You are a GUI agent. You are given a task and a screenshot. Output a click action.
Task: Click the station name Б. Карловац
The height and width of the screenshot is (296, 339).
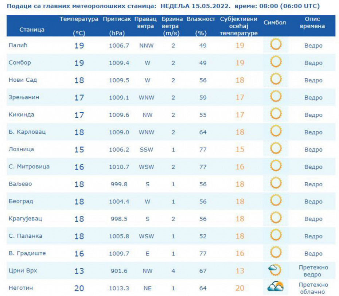click(27, 132)
